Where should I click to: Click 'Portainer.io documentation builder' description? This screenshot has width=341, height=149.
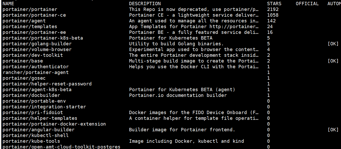pos(178,95)
